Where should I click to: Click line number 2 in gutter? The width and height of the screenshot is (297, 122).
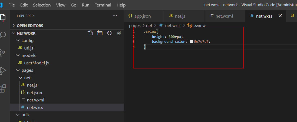pyautogui.click(x=134, y=37)
